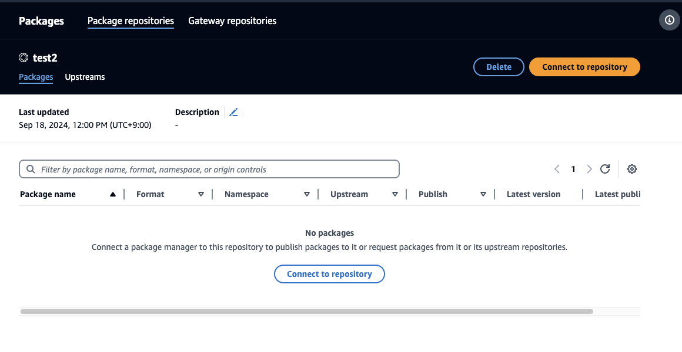Screen dimensions: 682x352
Task: Click the info icon in top corner
Action: pyautogui.click(x=670, y=20)
